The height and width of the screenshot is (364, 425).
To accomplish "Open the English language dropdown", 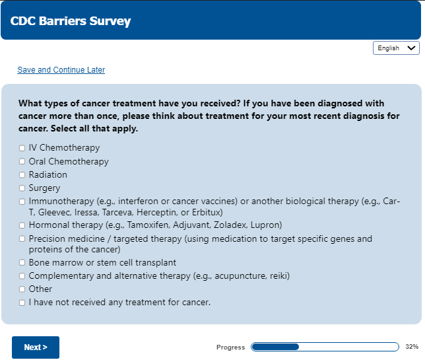I will click(396, 48).
